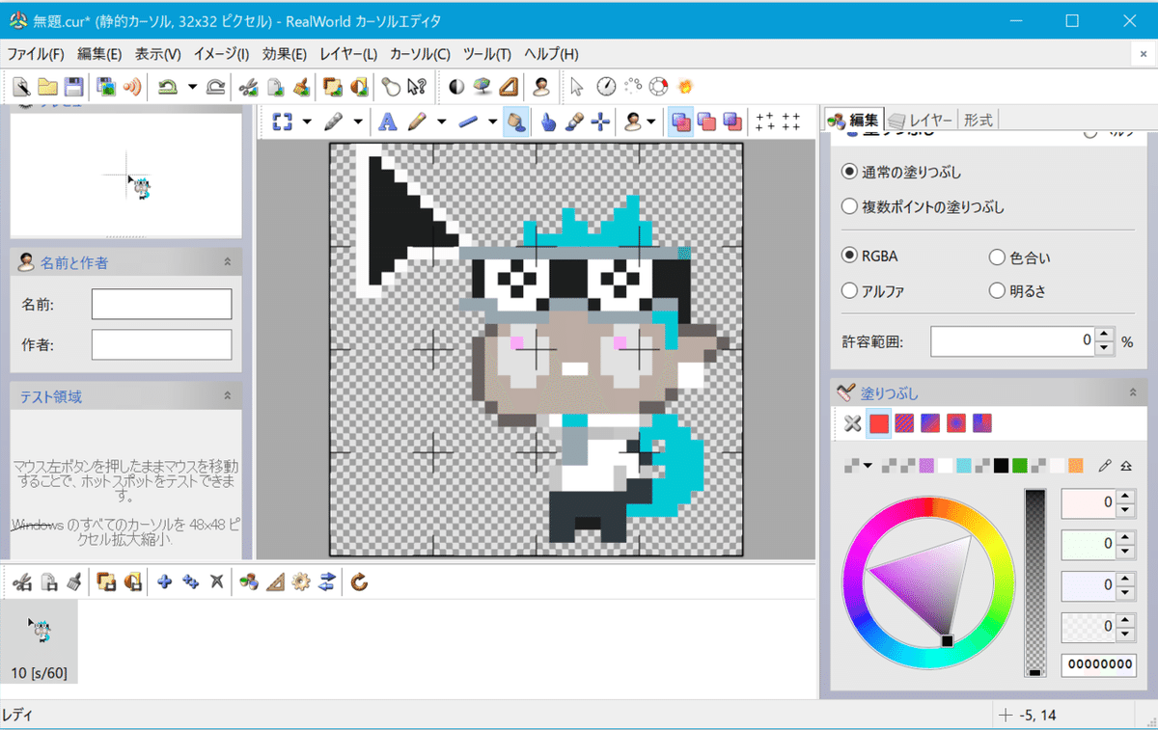1158x730 pixels.
Task: Click the Save floppy disk icon
Action: [74, 87]
